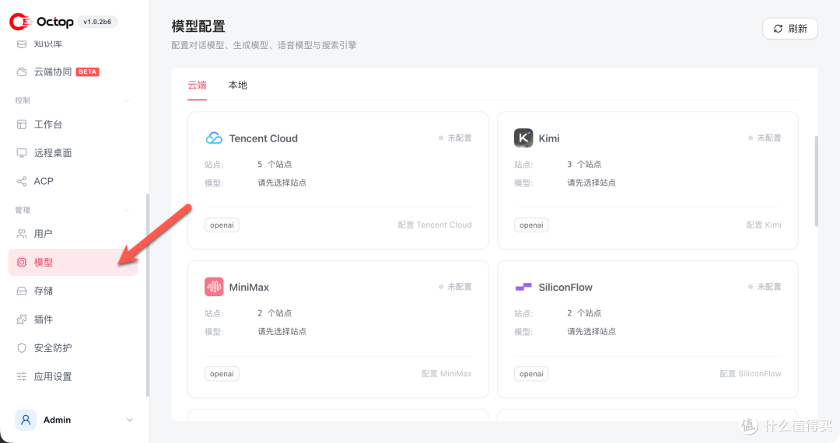Click the 工作台 layout icon
This screenshot has width=840, height=443.
pos(22,124)
